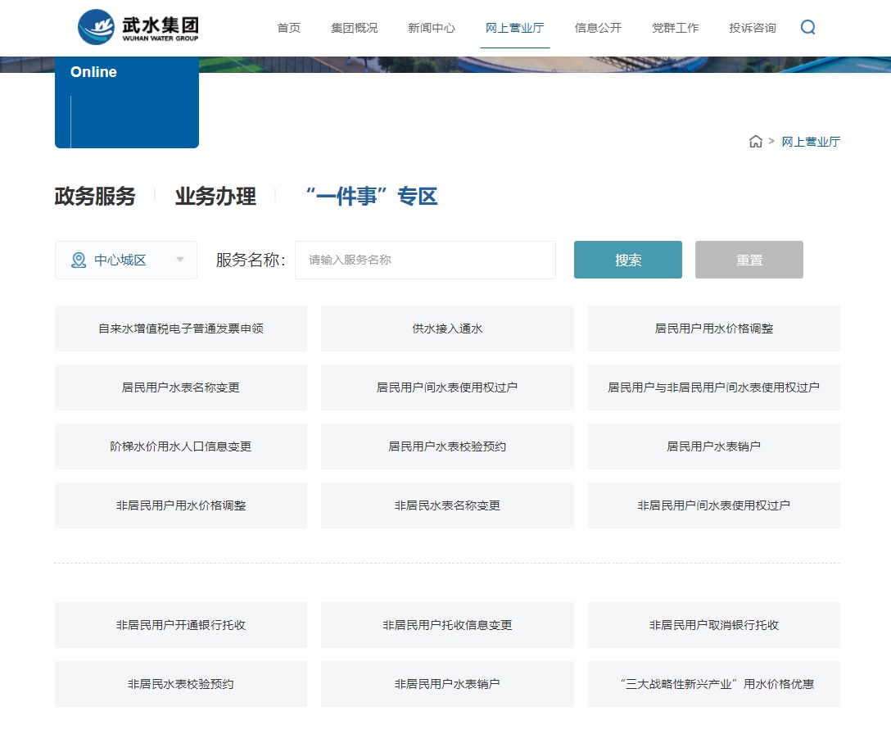Viewport: 891px width, 743px height.
Task: Open 供水接入通水 service
Action: click(447, 328)
